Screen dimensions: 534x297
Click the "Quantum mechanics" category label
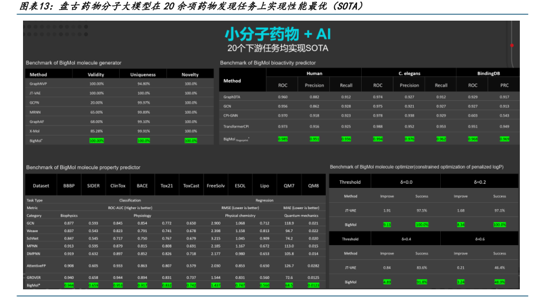(x=301, y=216)
